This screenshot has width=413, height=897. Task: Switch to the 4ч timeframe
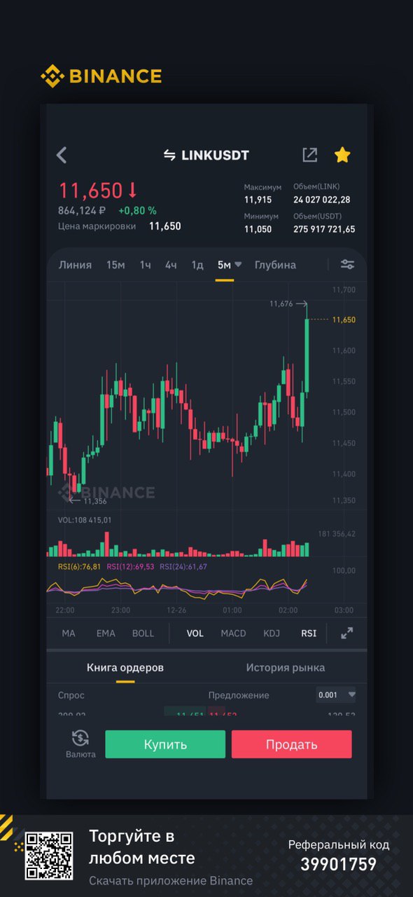click(x=171, y=264)
